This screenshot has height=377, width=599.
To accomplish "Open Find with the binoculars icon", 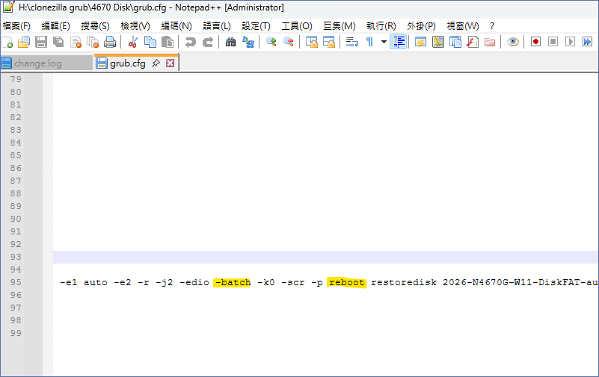I will point(231,43).
